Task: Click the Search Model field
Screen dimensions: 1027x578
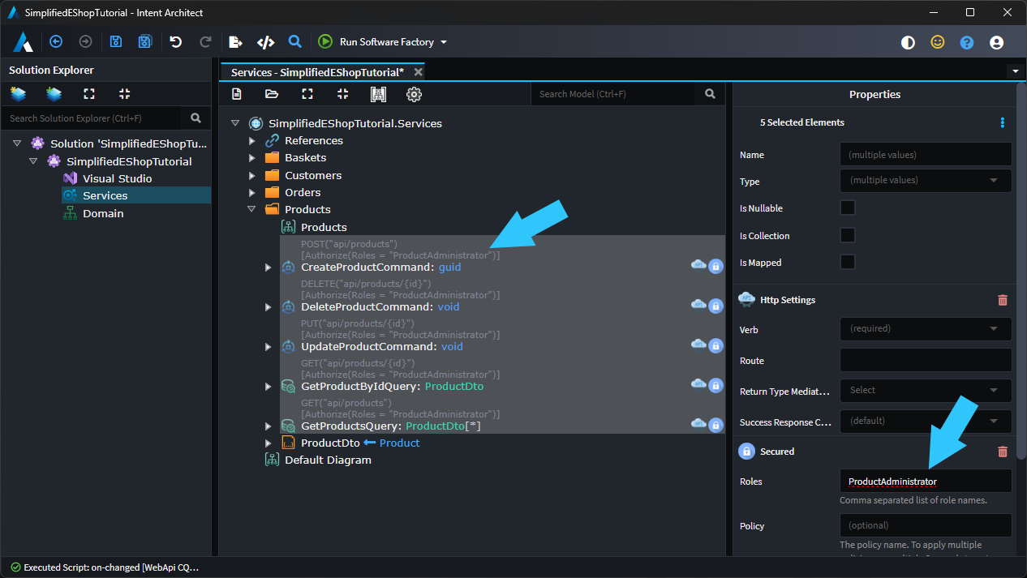Action: tap(613, 94)
